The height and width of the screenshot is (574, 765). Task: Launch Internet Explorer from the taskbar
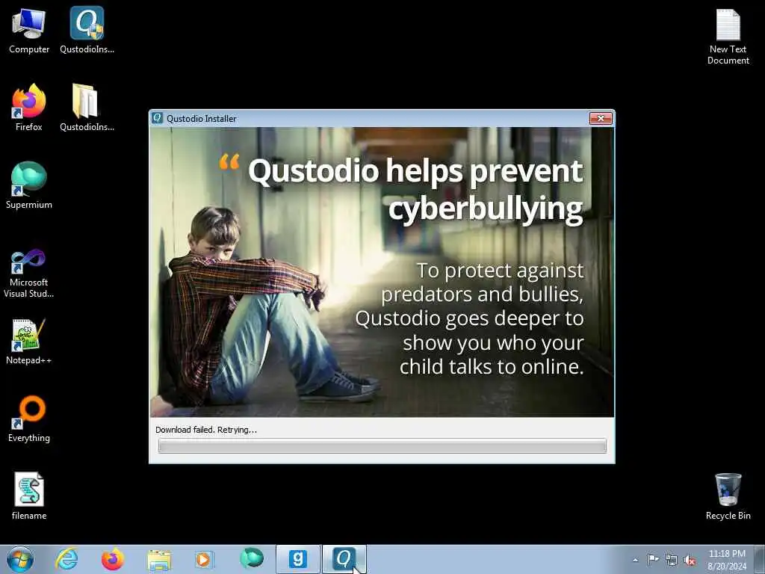pos(66,559)
